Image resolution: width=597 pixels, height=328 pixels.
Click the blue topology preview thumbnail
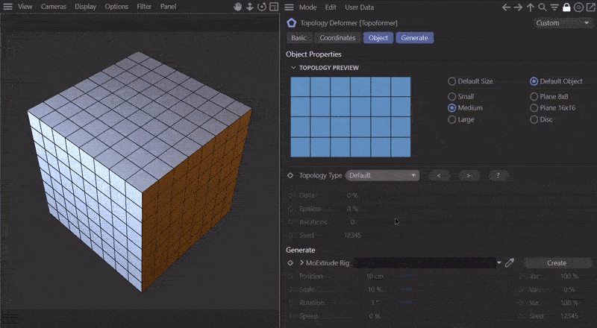coord(350,116)
